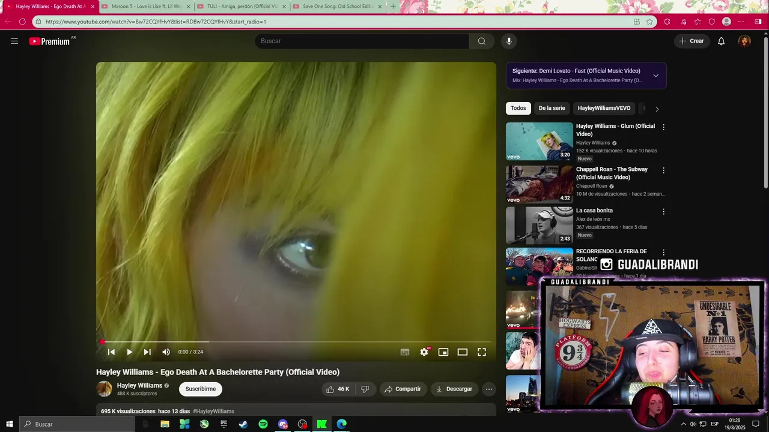Open the YouTube account avatar menu
This screenshot has width=769, height=432.
click(x=744, y=41)
